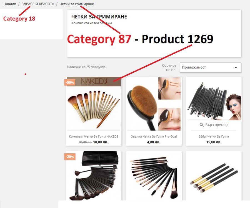
Task: Click the sort dropdown arrow
Action: (236, 67)
